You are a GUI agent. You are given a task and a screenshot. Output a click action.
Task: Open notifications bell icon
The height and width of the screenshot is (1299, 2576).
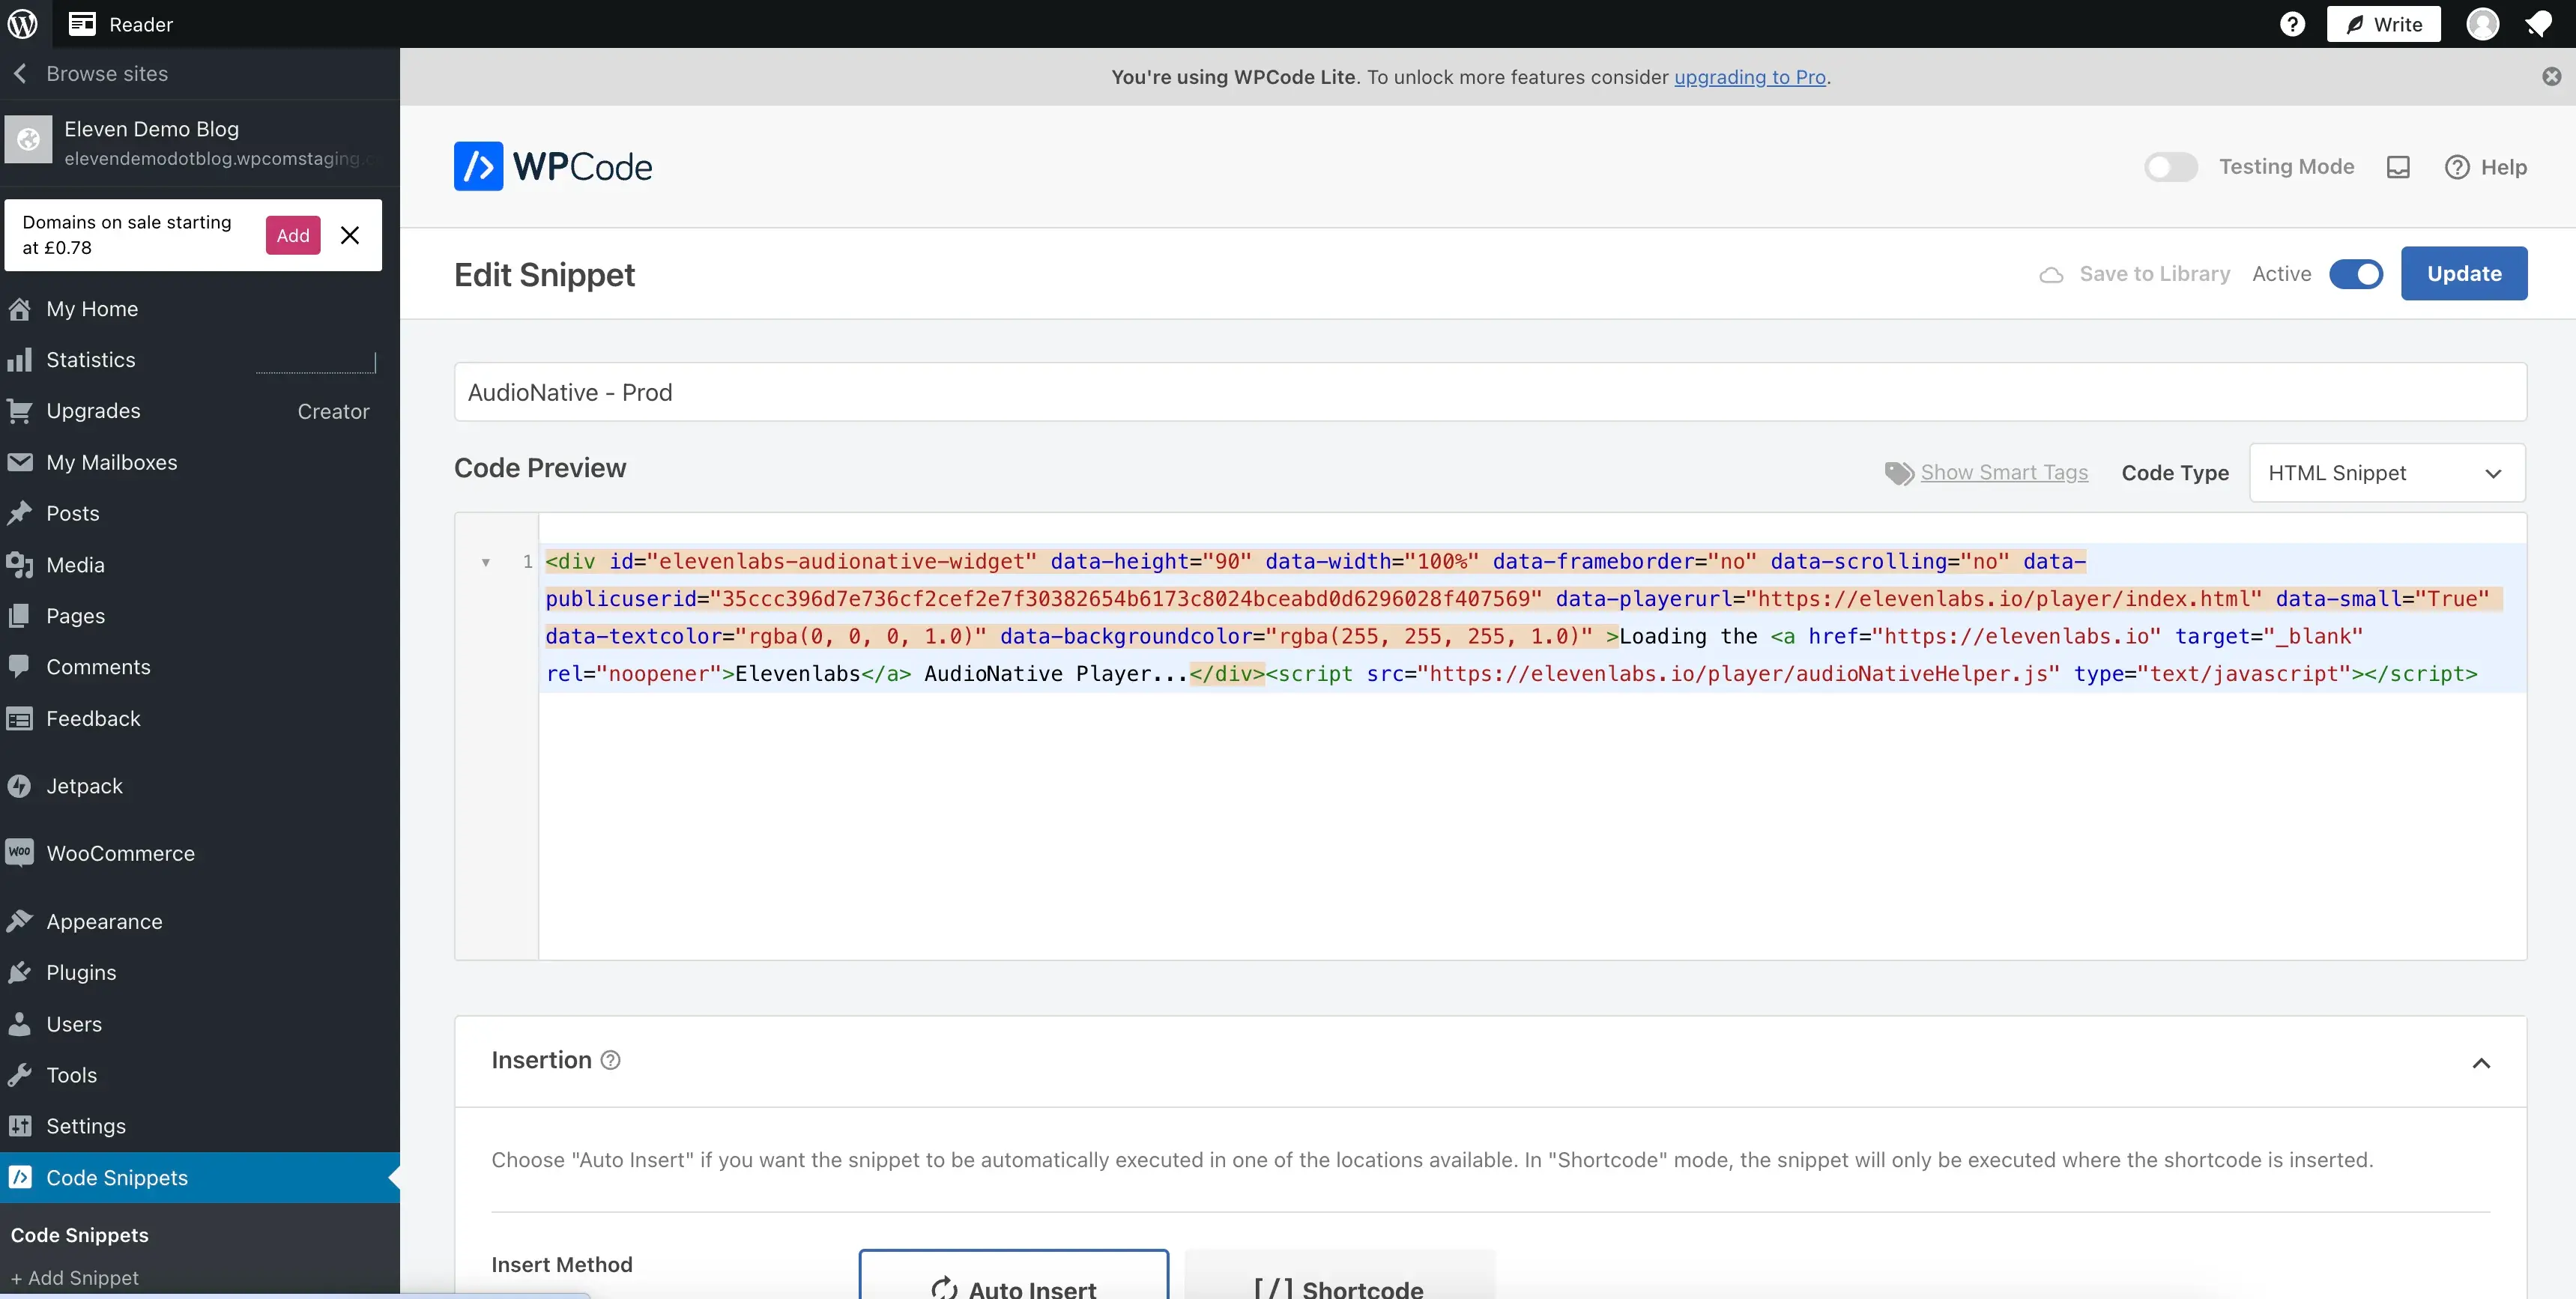(2538, 24)
